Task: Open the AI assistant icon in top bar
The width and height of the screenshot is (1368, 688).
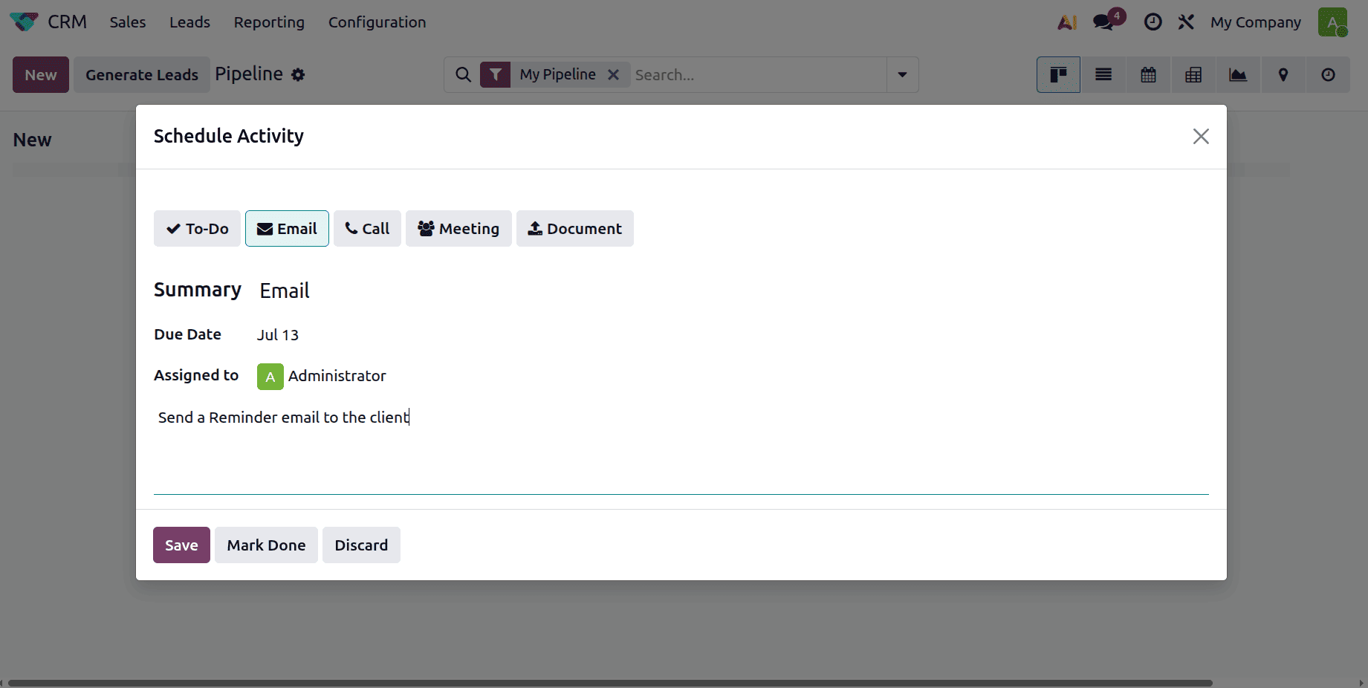Action: [1067, 22]
